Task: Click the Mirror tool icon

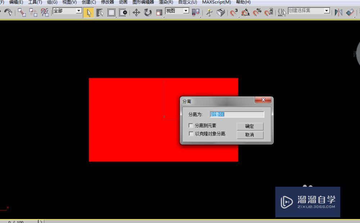Action: [338, 12]
